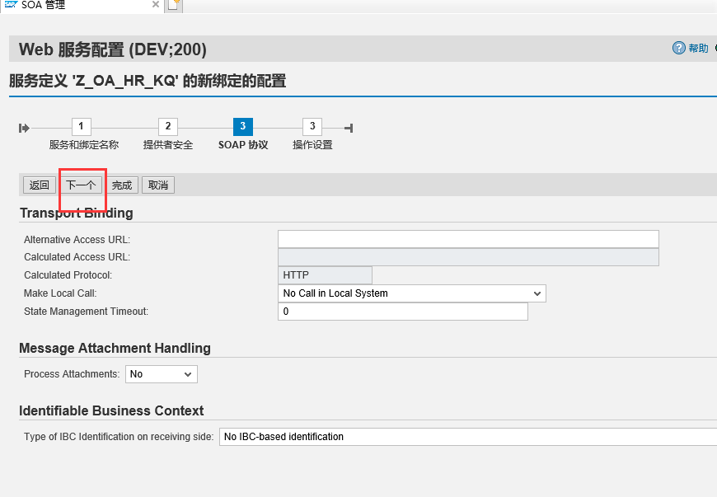Viewport: 717px width, 497px height.
Task: Click the Message Attachment Handling heading
Action: 115,349
